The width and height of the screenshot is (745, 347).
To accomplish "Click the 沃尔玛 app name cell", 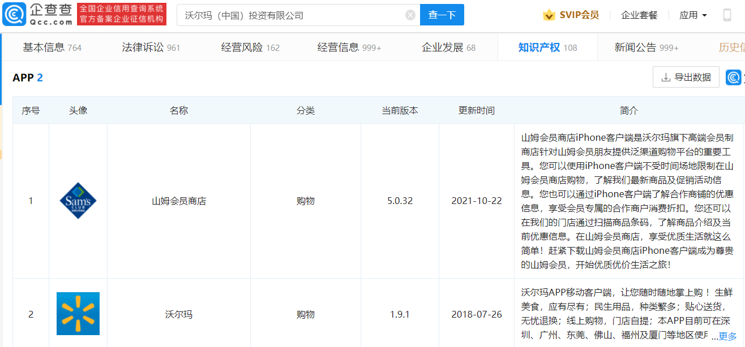I will pos(179,314).
